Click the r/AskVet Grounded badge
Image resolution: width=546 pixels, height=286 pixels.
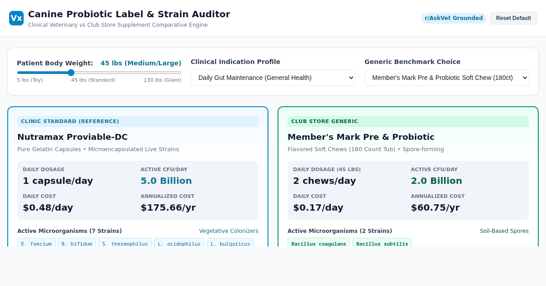[x=454, y=18]
